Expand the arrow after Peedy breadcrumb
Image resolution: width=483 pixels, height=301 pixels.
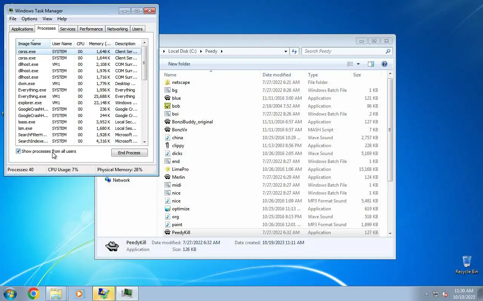[x=222, y=51]
